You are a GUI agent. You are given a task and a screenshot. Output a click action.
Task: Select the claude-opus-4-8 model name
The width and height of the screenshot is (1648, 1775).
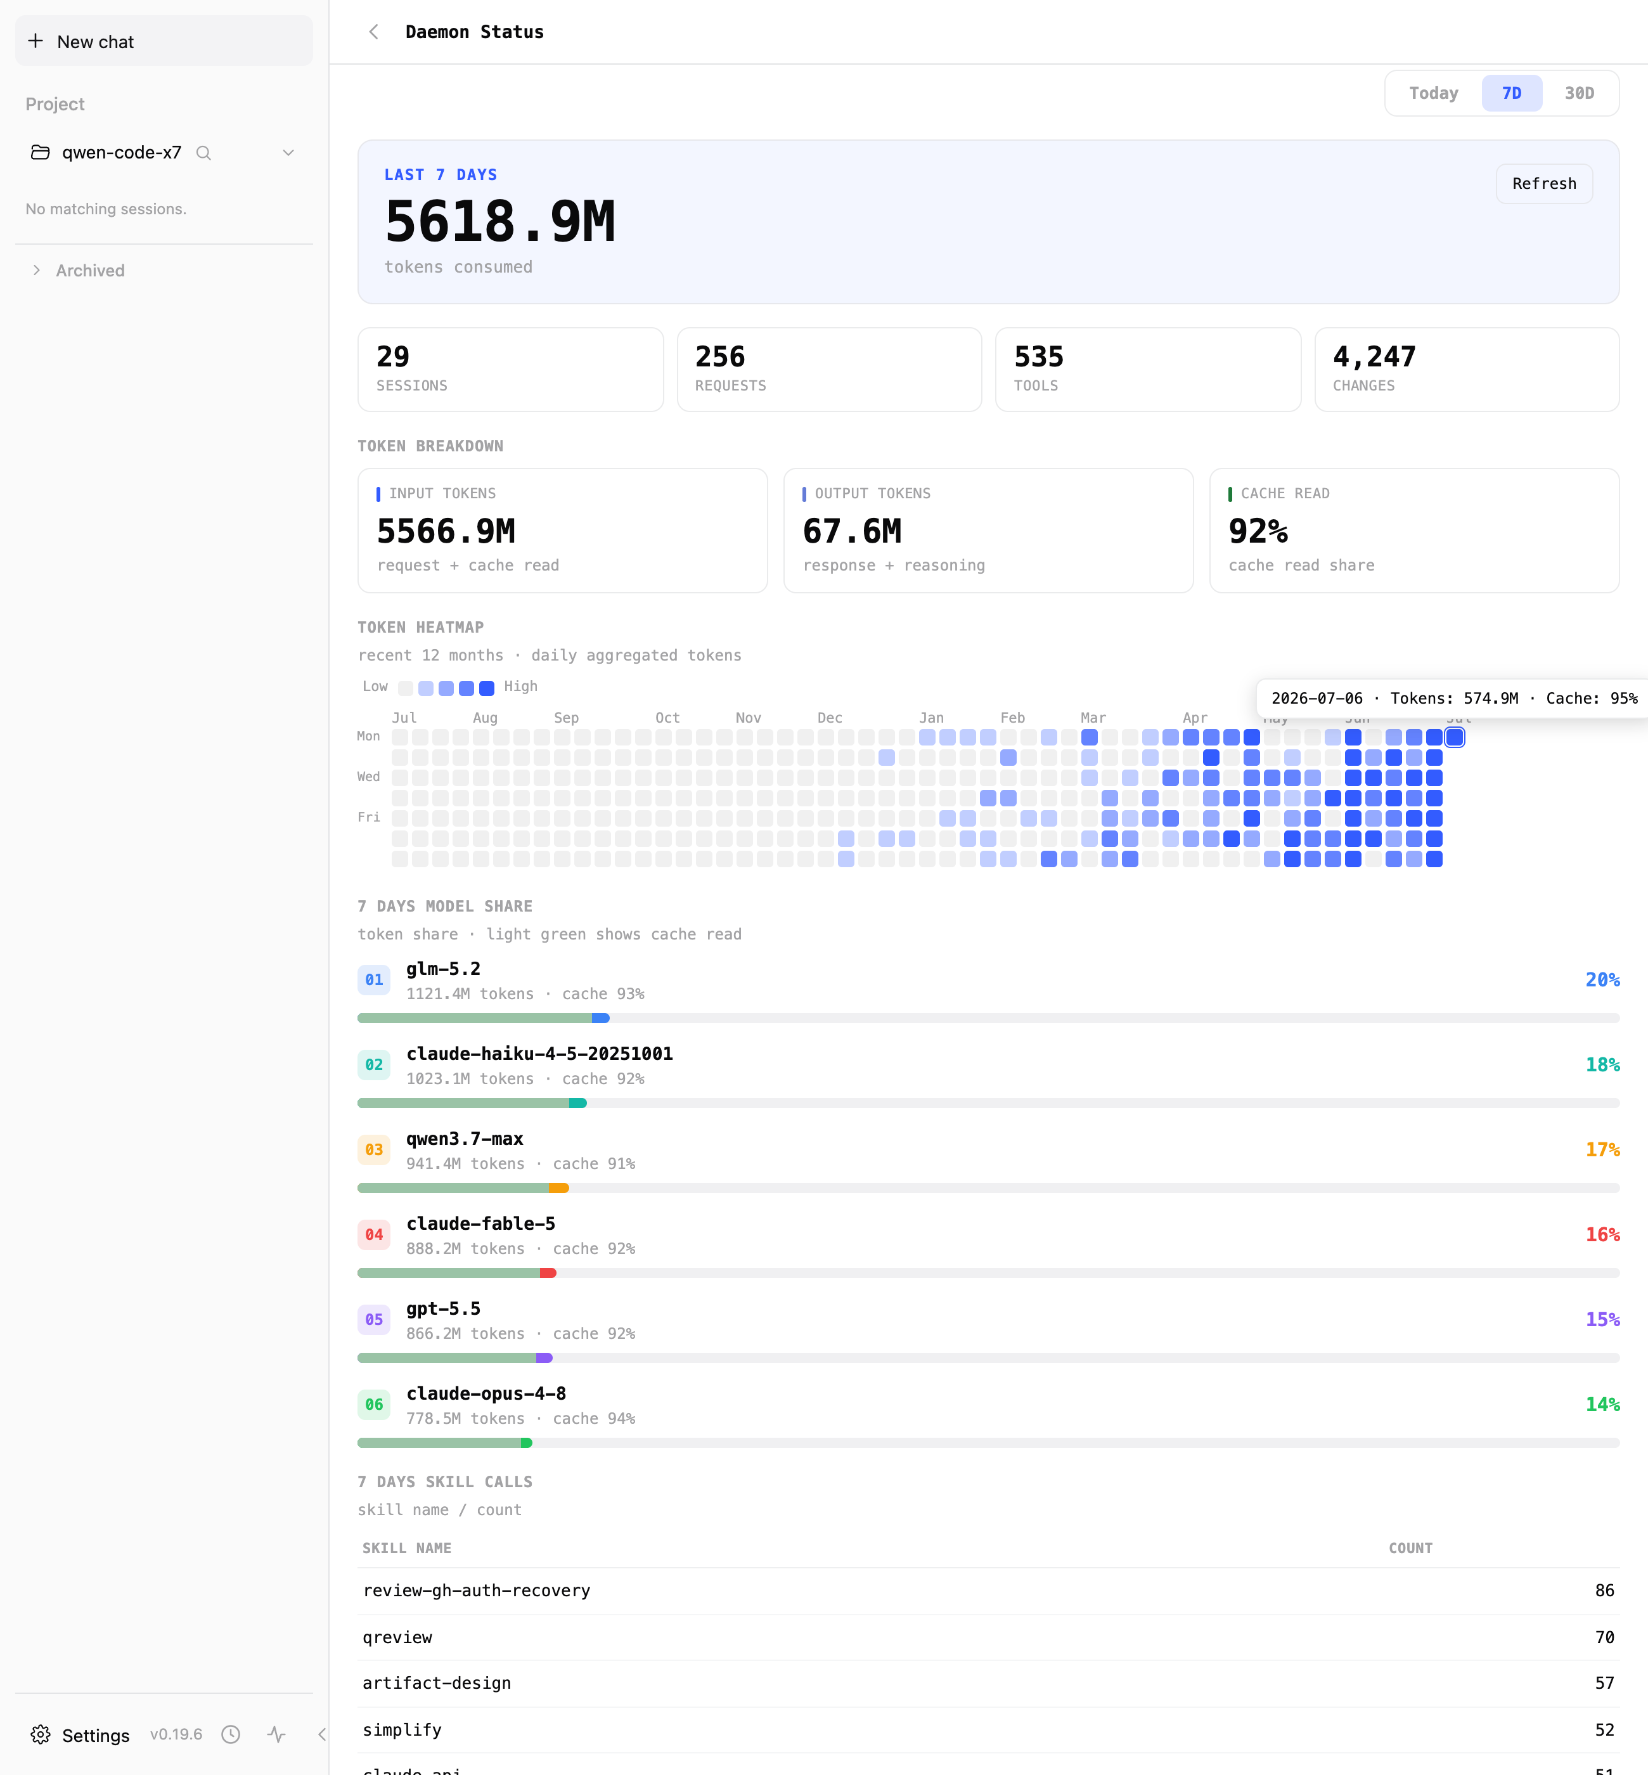pos(486,1393)
